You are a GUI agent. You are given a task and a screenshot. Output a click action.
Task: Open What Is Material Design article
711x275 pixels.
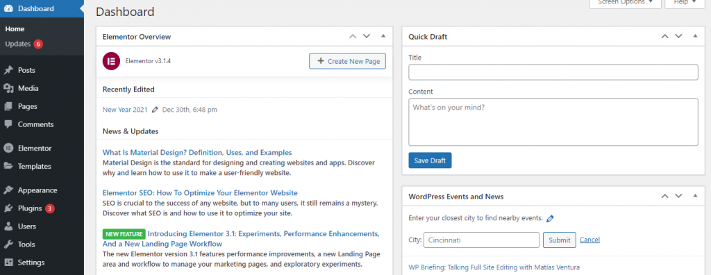[x=197, y=153]
